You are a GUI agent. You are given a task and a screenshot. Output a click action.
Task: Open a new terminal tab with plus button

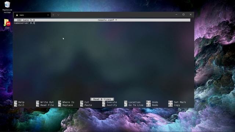point(53,15)
